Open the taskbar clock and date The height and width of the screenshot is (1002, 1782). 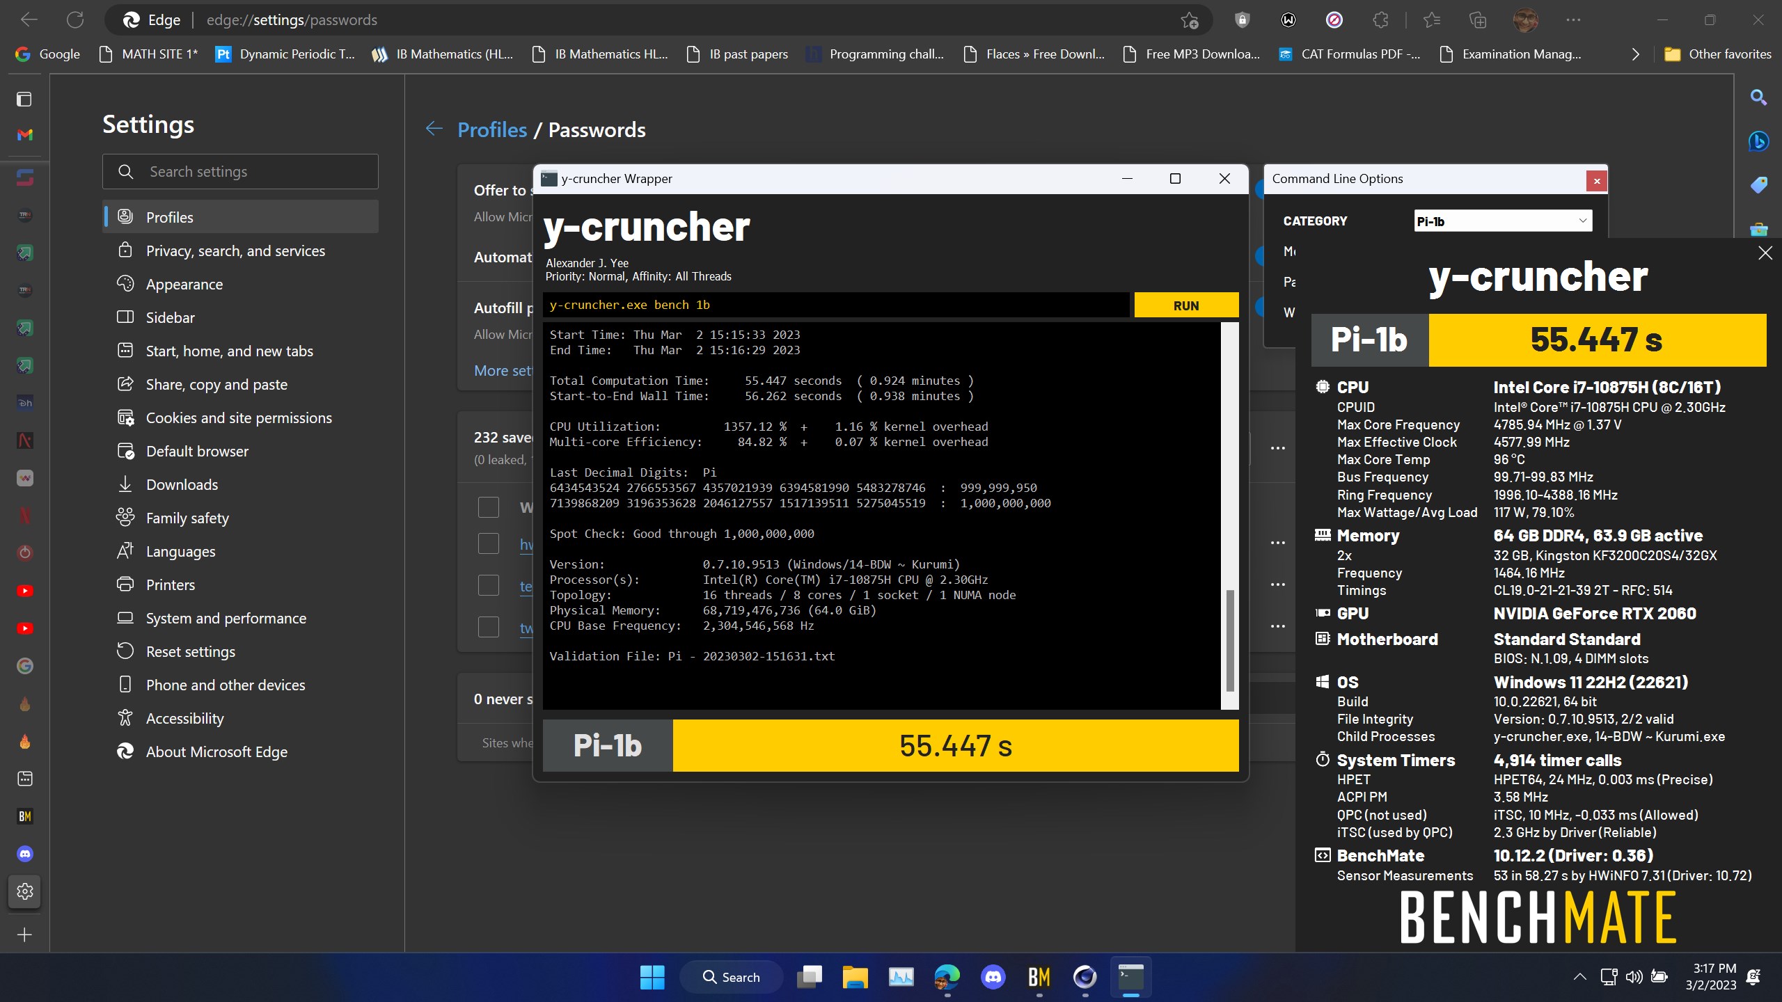tap(1712, 977)
